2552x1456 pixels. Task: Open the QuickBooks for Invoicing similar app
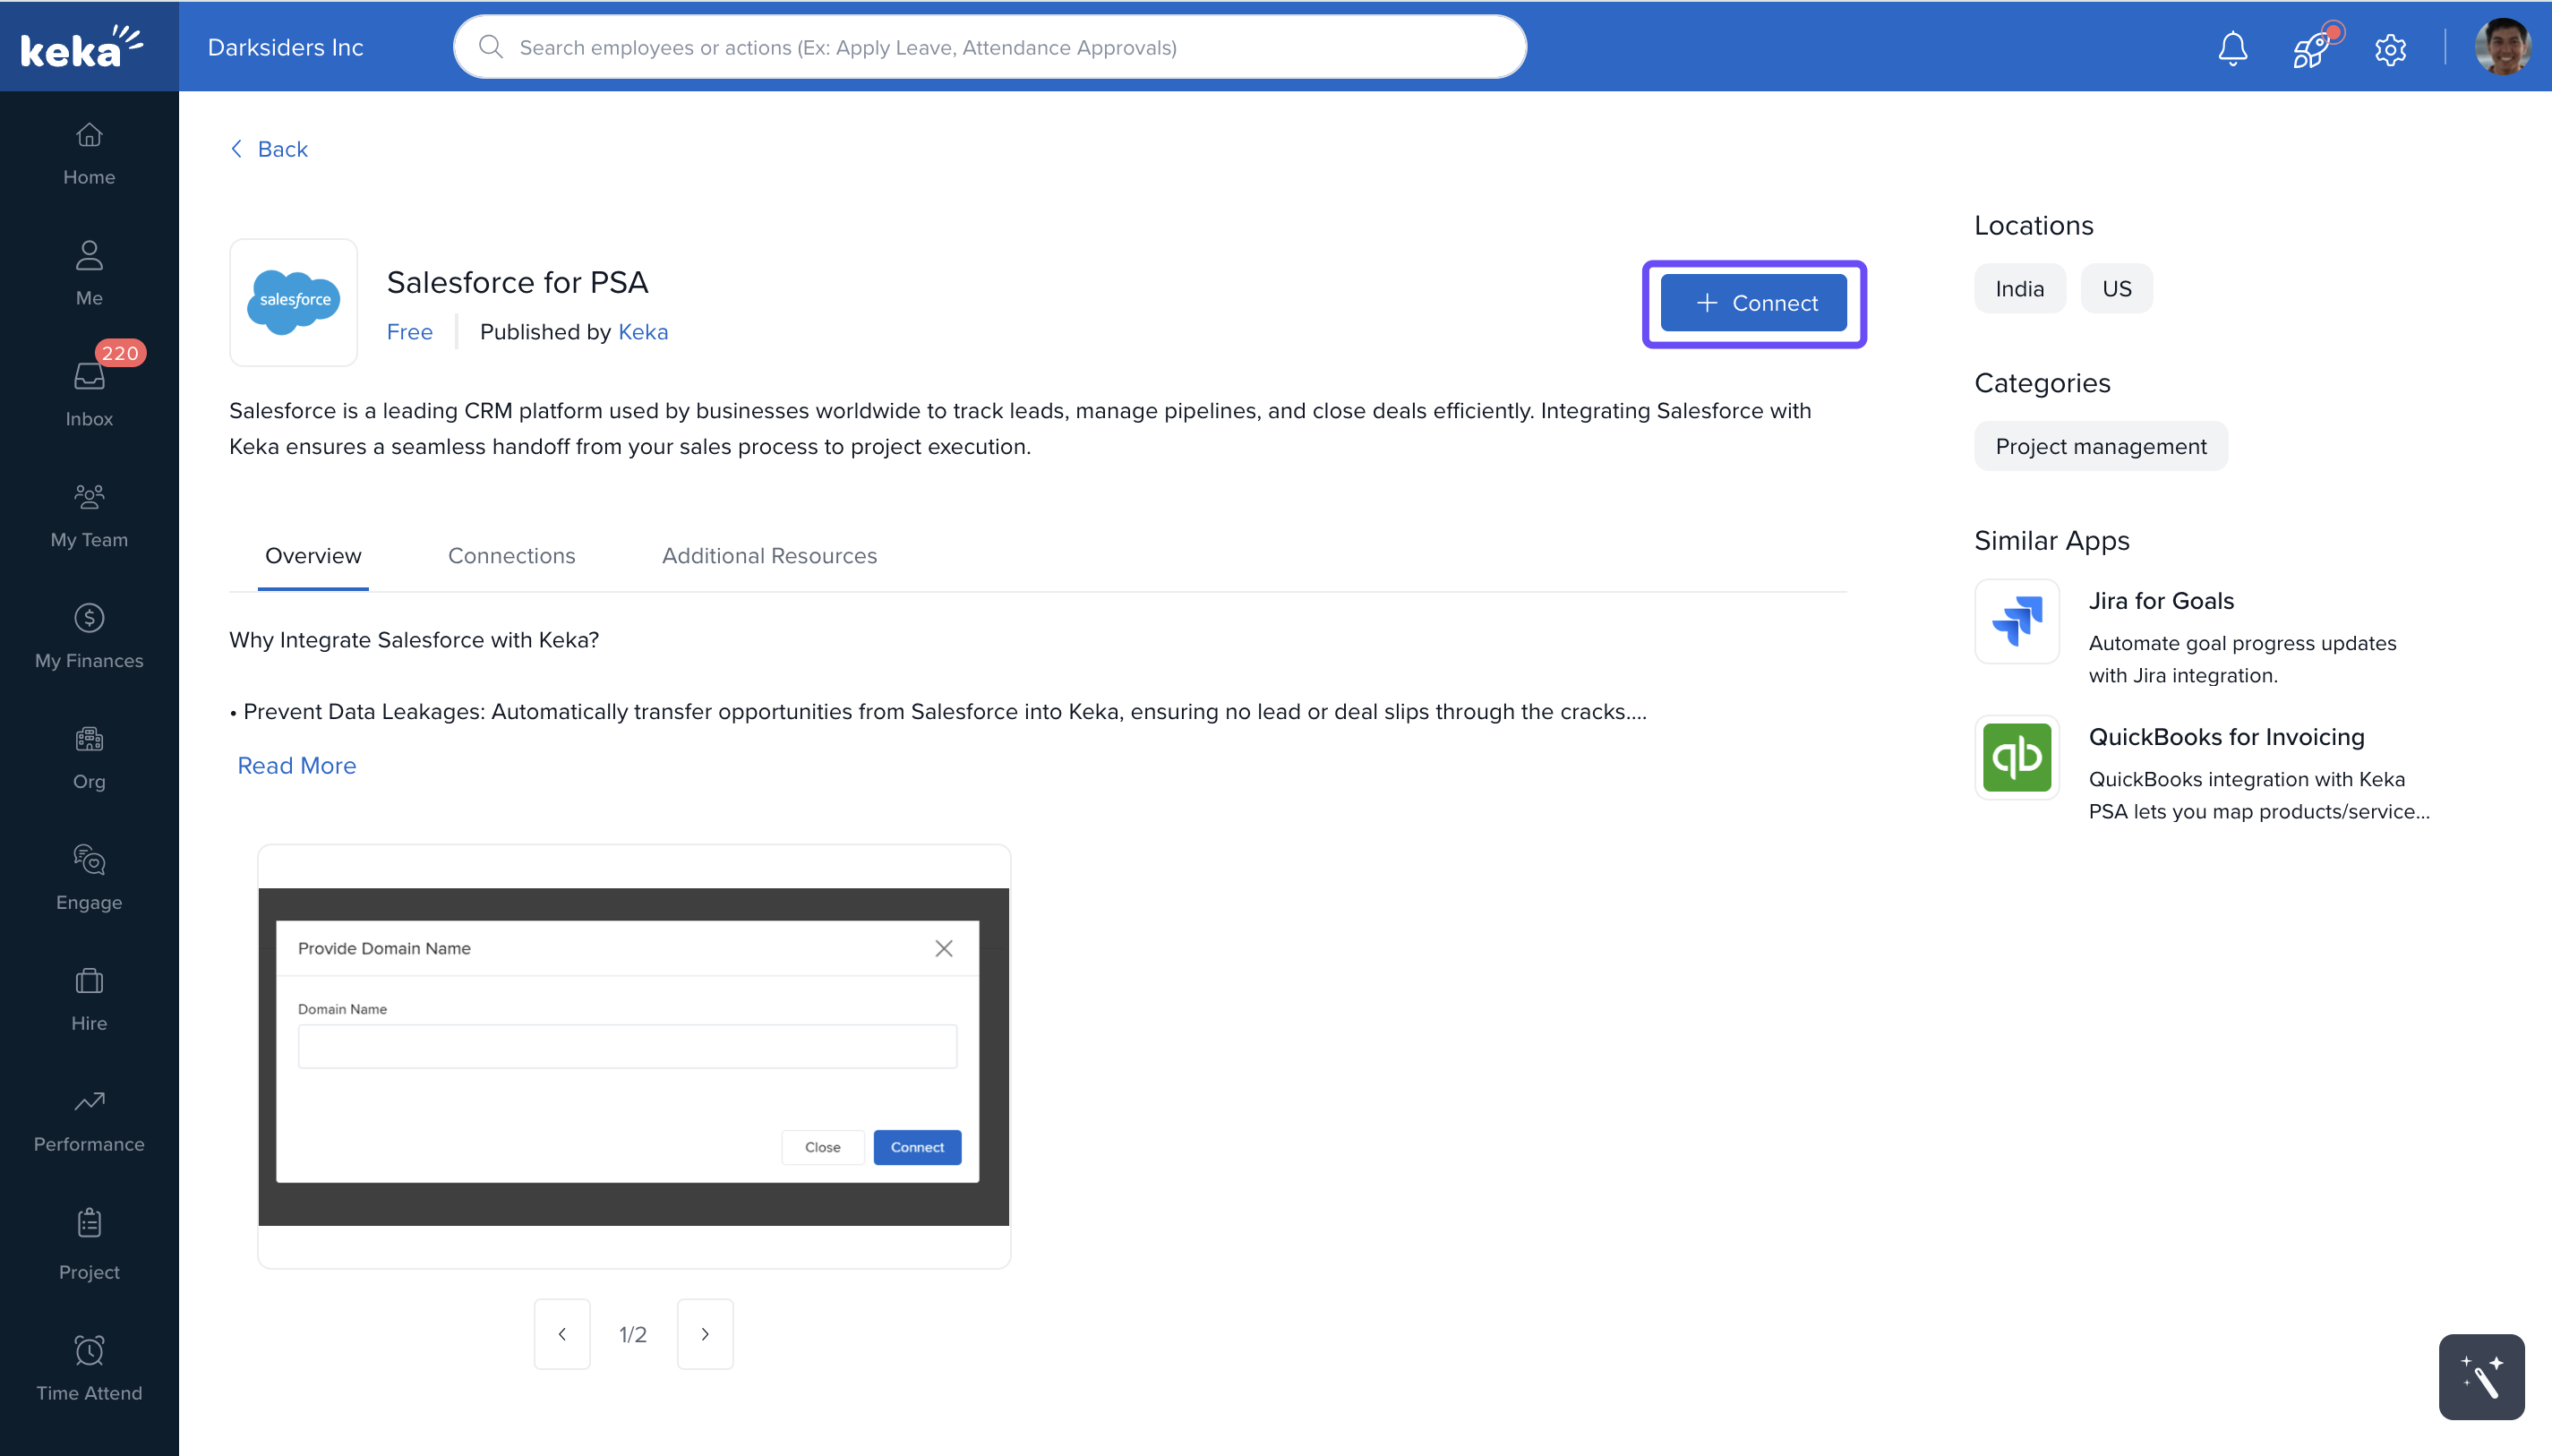[x=2226, y=737]
